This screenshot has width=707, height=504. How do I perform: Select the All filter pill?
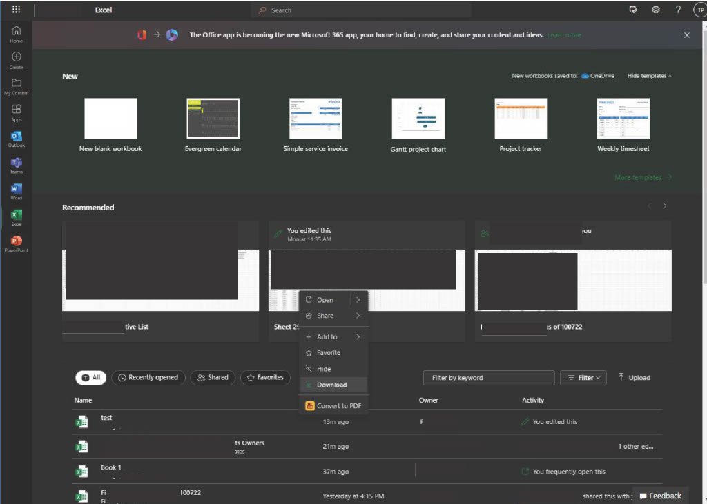(x=90, y=377)
